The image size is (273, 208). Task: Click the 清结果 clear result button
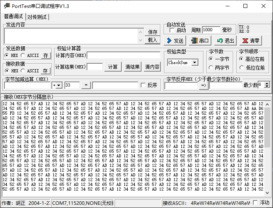pyautogui.click(x=132, y=67)
